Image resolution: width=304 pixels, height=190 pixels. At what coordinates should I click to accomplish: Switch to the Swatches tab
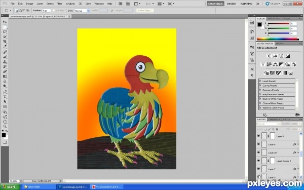point(274,19)
